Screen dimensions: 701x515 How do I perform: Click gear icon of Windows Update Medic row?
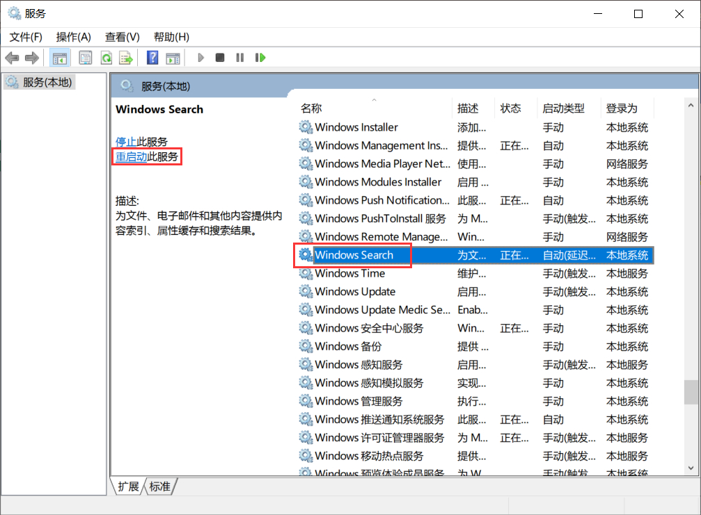click(306, 310)
